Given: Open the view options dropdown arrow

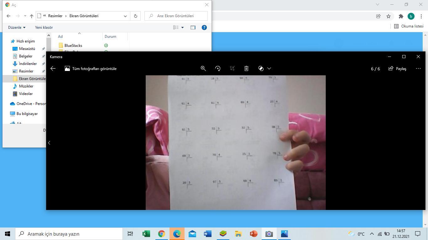Looking at the screenshot, I should pos(182,27).
